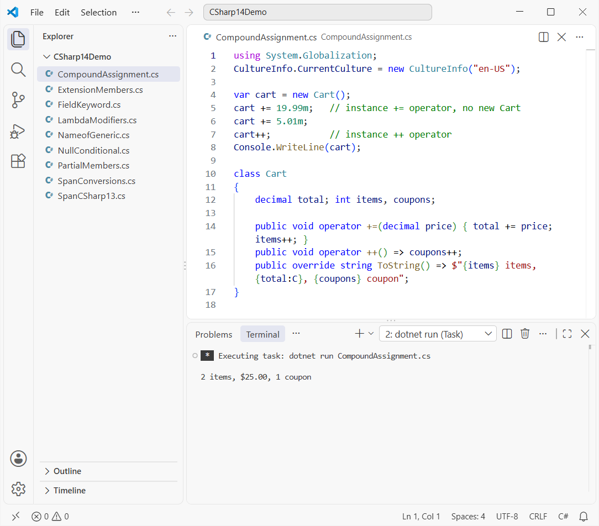
Task: Show more menu bar items ellipsis
Action: coord(135,12)
